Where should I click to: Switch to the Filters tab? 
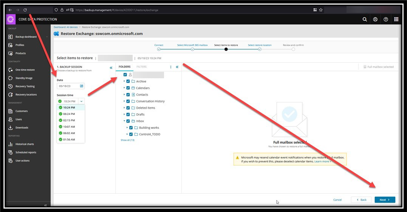tap(141, 67)
